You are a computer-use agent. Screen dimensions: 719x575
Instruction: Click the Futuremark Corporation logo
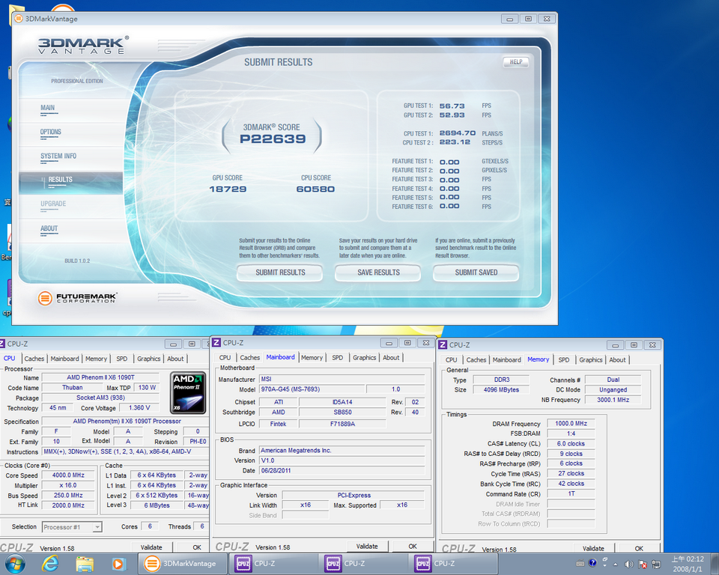tap(77, 298)
